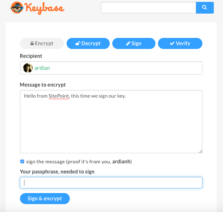
Task: Click the magnifying glass search icon
Action: (205, 7)
